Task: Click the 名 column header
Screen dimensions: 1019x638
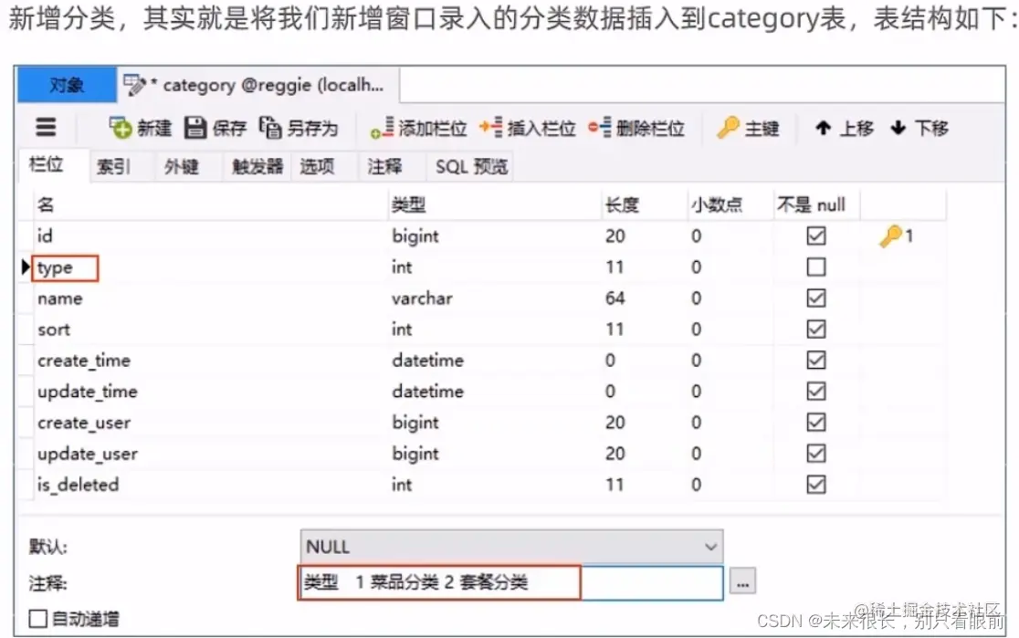Action: pos(211,204)
